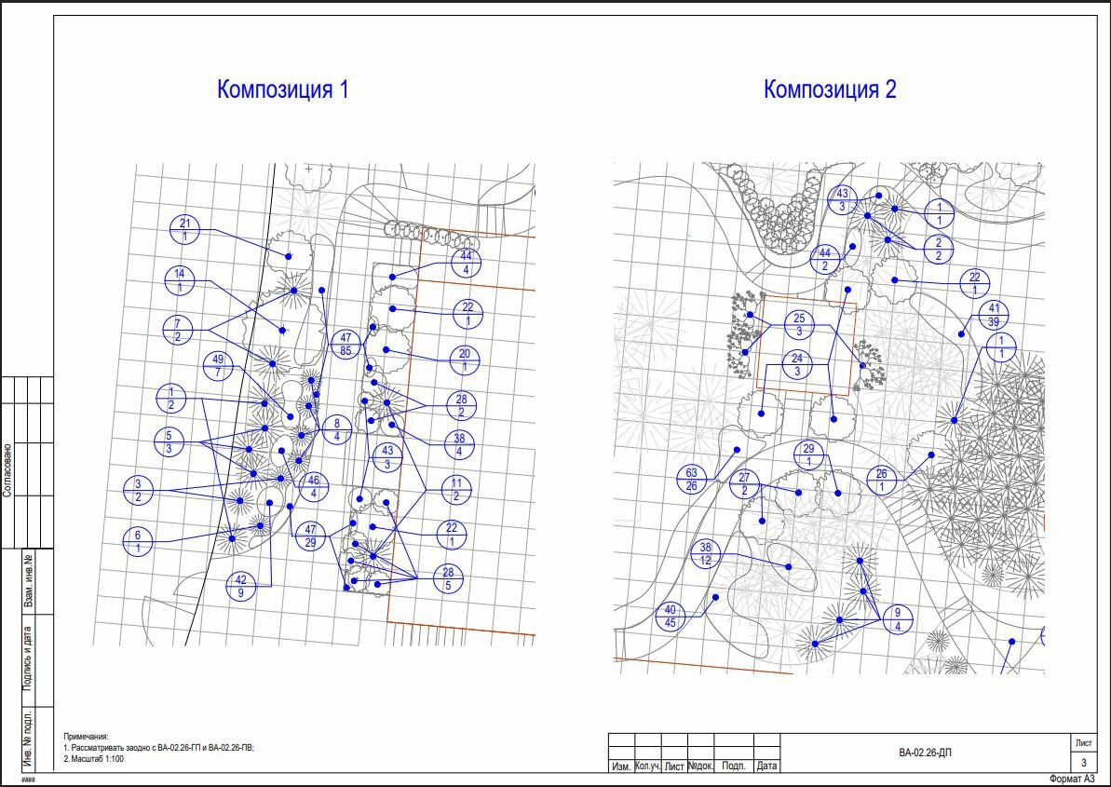Click the Согласовано label on the left margin

click(7, 470)
